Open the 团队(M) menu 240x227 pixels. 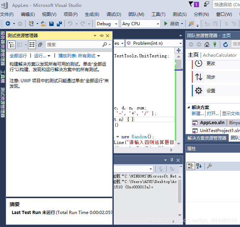pyautogui.click(x=136, y=14)
